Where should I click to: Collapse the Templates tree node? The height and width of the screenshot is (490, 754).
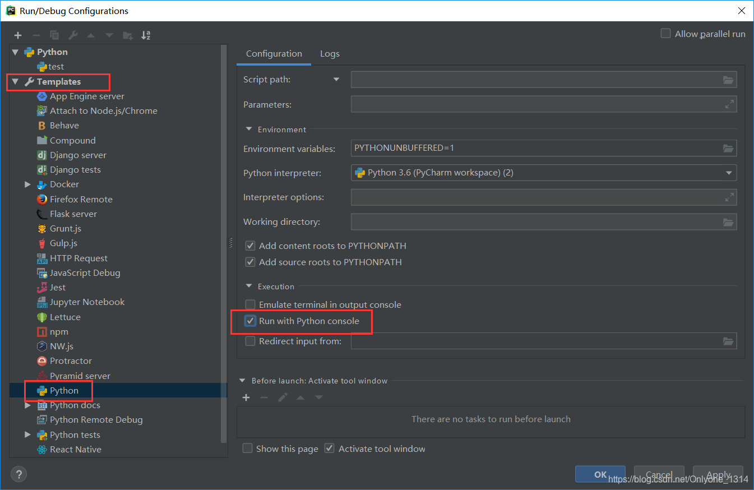pos(15,81)
